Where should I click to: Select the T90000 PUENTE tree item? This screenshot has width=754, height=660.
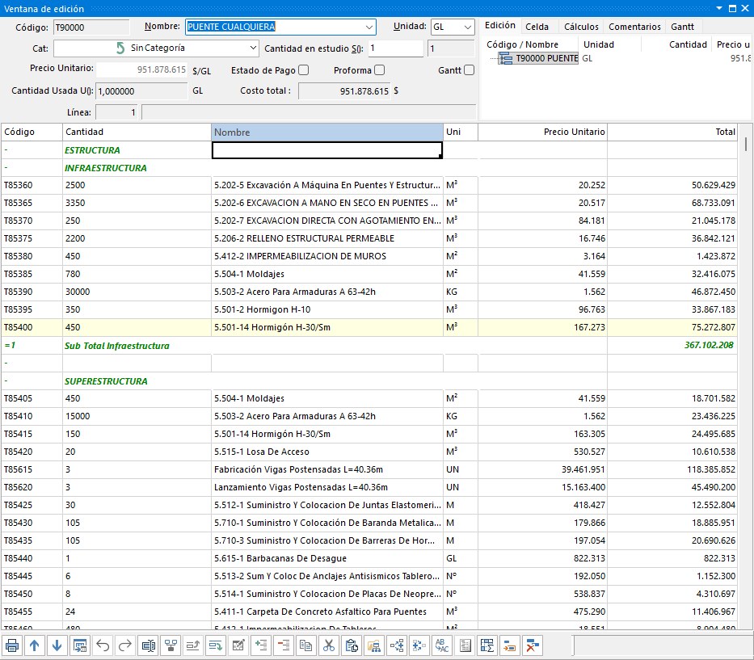click(x=538, y=59)
